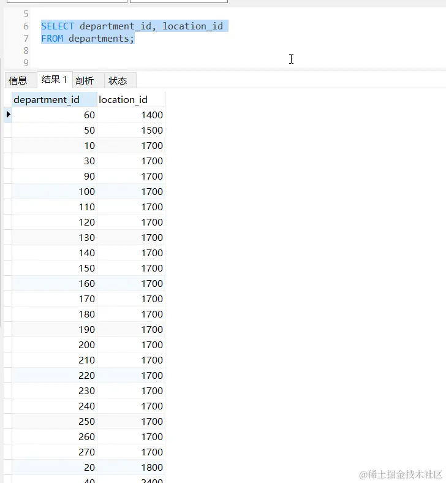Switch to the 剖析 tab
The image size is (446, 483).
88,81
